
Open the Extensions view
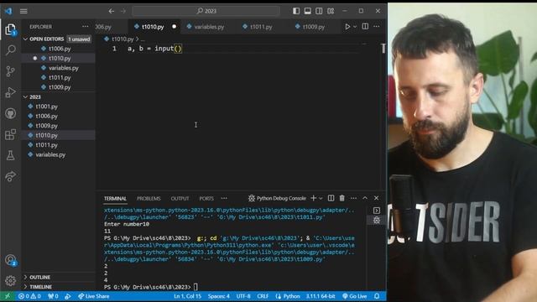11,134
